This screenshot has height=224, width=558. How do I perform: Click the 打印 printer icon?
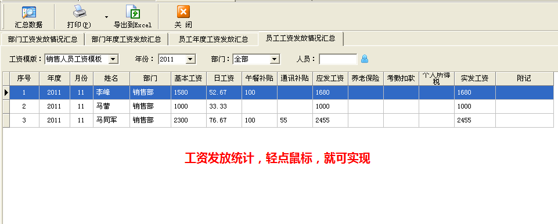(x=80, y=12)
